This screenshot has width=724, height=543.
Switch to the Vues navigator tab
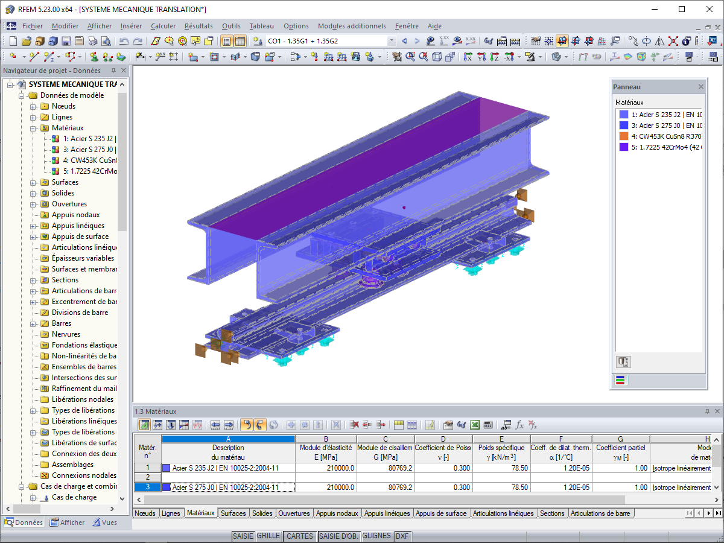[104, 522]
